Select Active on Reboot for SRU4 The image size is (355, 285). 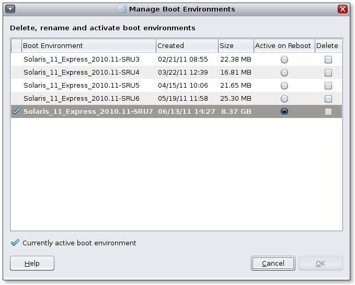coord(284,73)
